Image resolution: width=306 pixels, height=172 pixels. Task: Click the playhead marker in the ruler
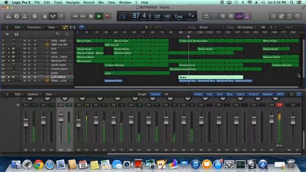[x=188, y=37]
